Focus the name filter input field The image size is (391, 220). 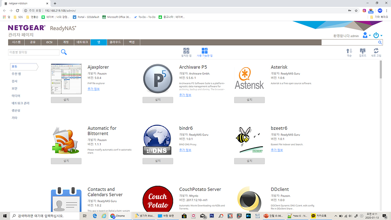pyautogui.click(x=34, y=52)
